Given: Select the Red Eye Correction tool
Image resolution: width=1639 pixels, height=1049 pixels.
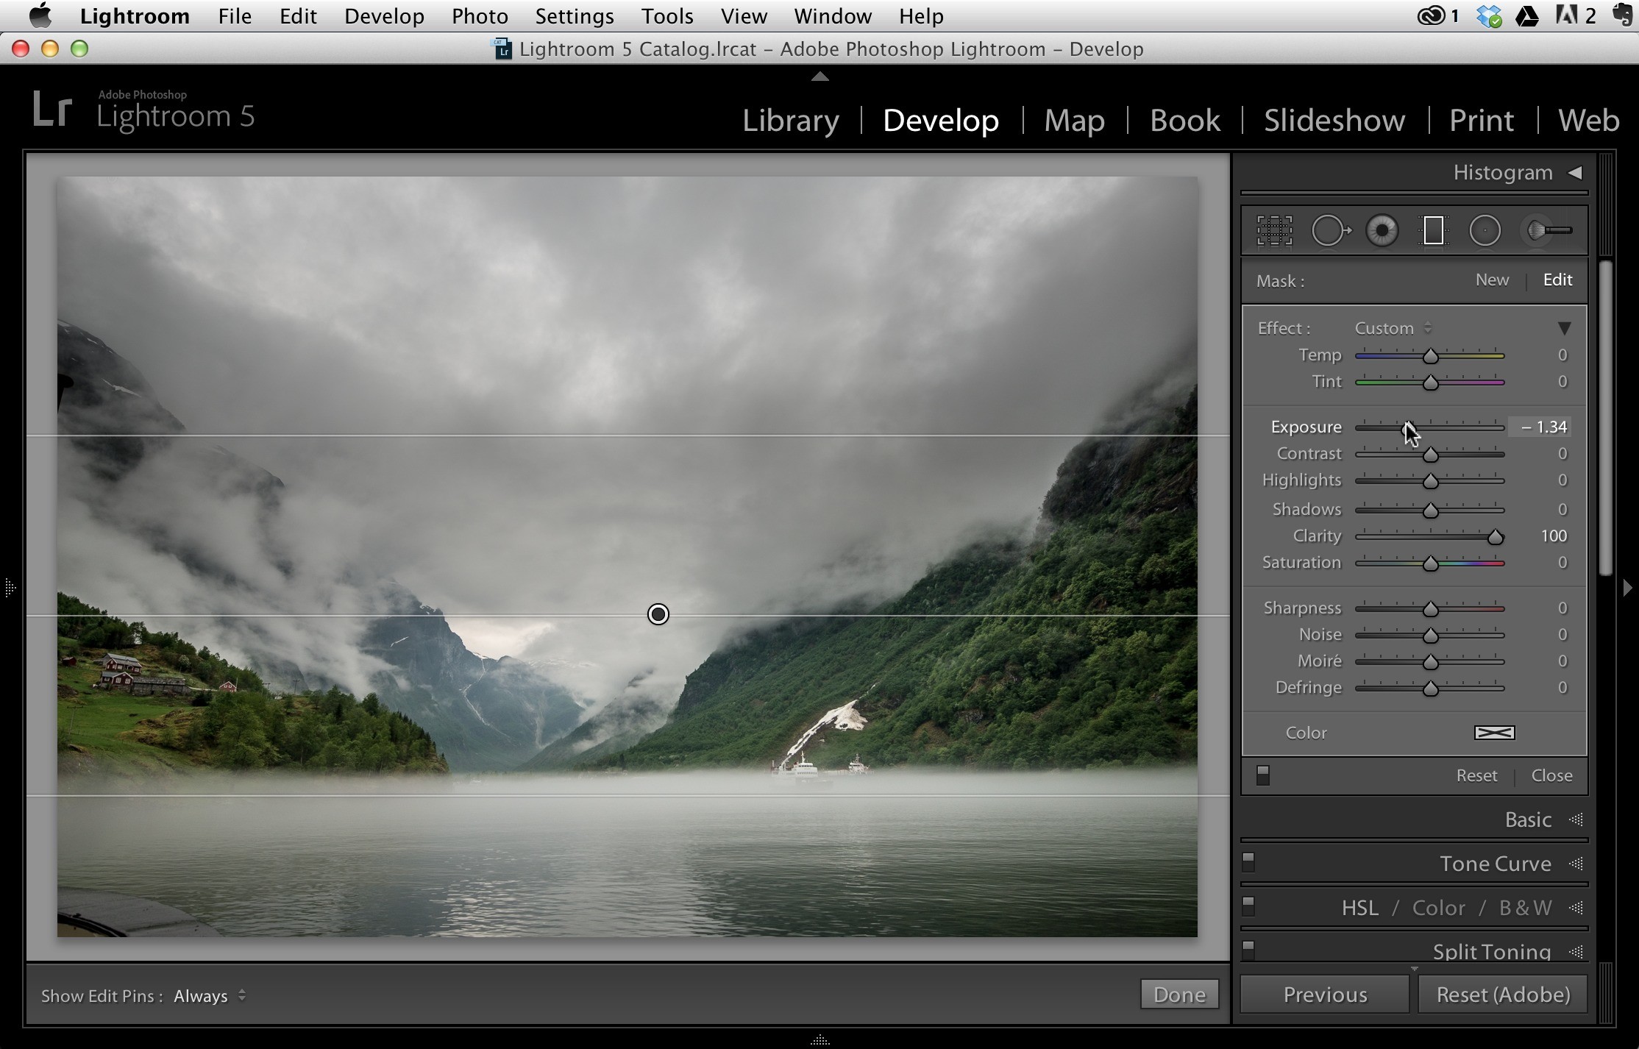Looking at the screenshot, I should coord(1382,231).
